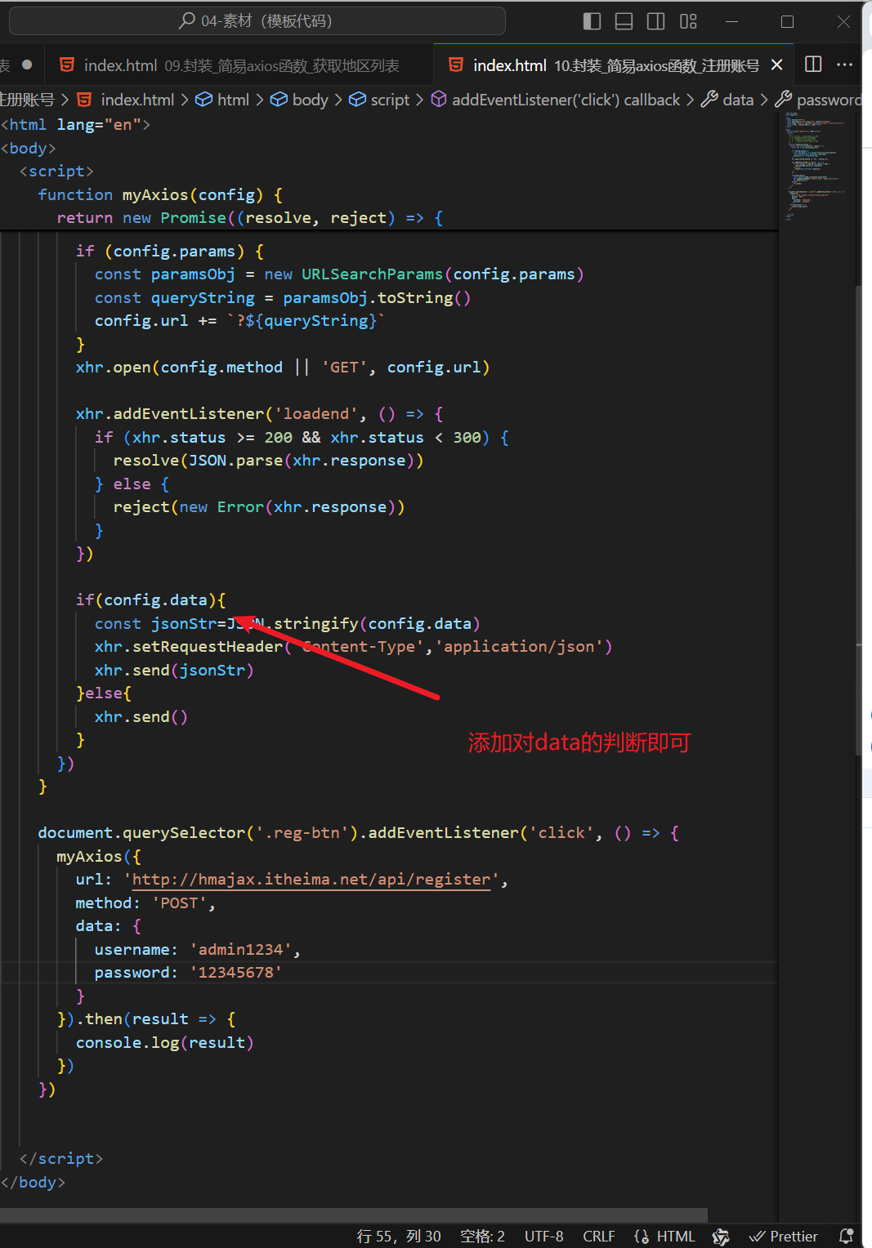872x1248 pixels.
Task: Click the reject(new Error(xhr.response)) line
Action: (x=259, y=506)
